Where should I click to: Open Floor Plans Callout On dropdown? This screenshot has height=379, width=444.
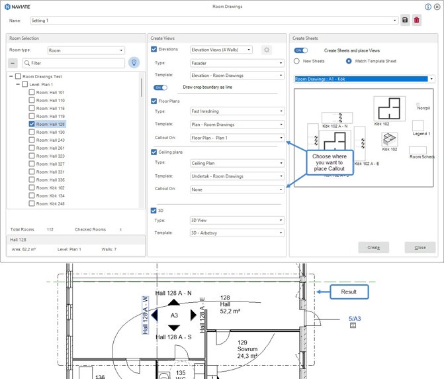[237, 138]
